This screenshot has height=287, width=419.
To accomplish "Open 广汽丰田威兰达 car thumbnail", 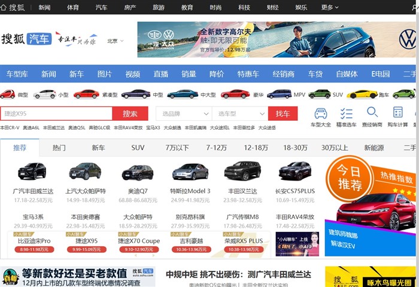I will tap(32, 171).
